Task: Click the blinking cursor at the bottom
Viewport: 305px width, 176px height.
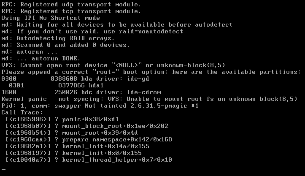Action: click(x=3, y=168)
